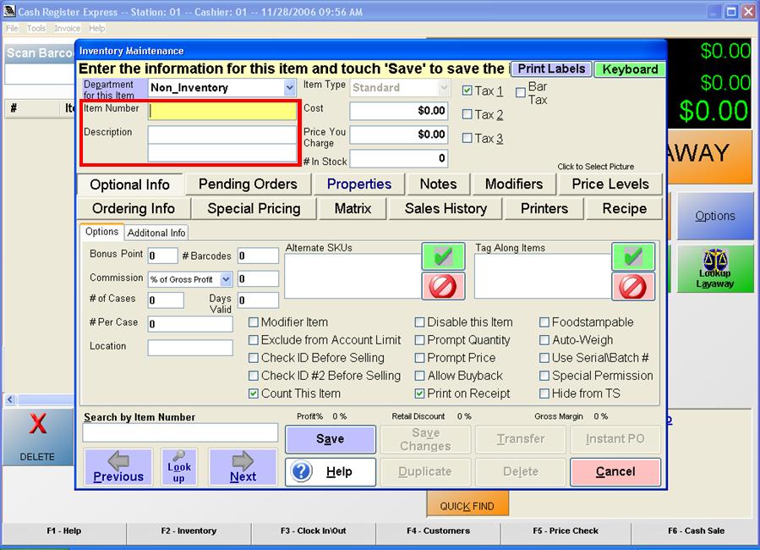Open the Item Type dropdown

pyautogui.click(x=444, y=88)
